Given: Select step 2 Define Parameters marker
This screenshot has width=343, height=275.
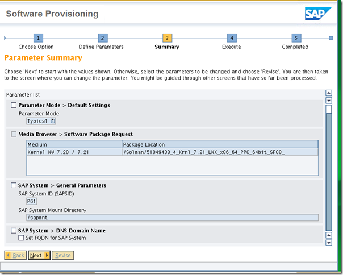Looking at the screenshot, I should (103, 38).
